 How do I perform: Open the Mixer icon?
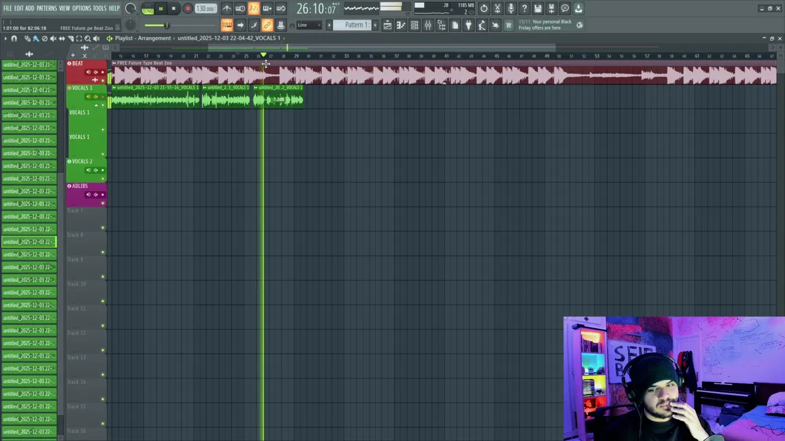428,25
